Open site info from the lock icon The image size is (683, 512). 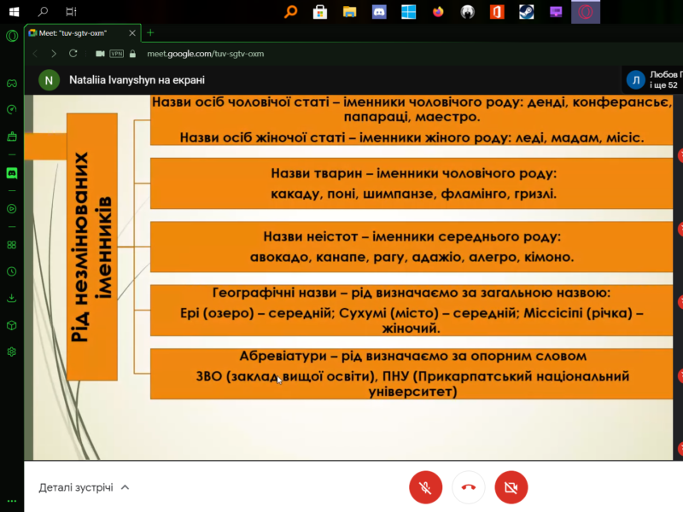tap(131, 53)
